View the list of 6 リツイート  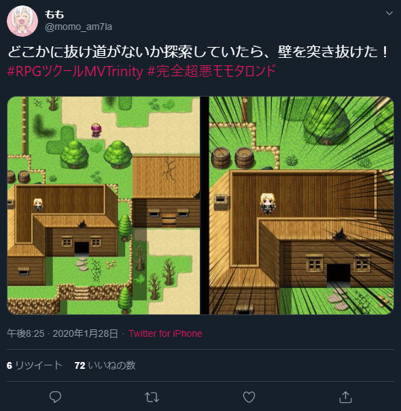pos(34,365)
